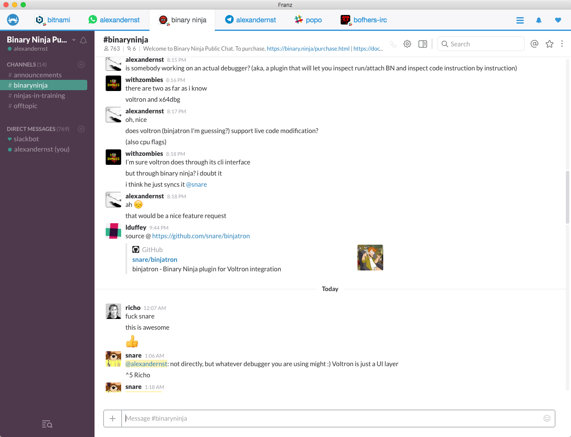Show the 6 pinned items
Viewport: 571px width, 437px height.
tap(131, 49)
